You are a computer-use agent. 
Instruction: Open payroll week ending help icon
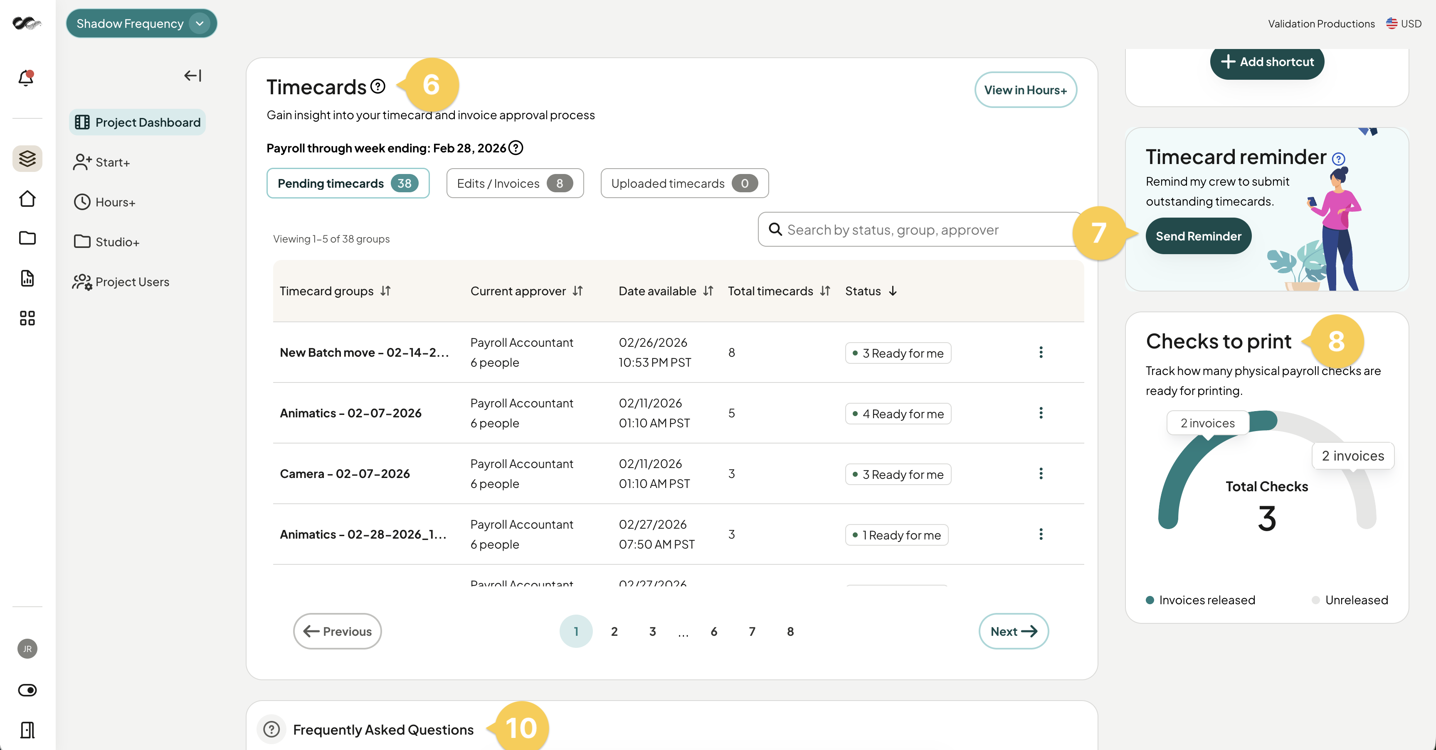[x=516, y=148]
